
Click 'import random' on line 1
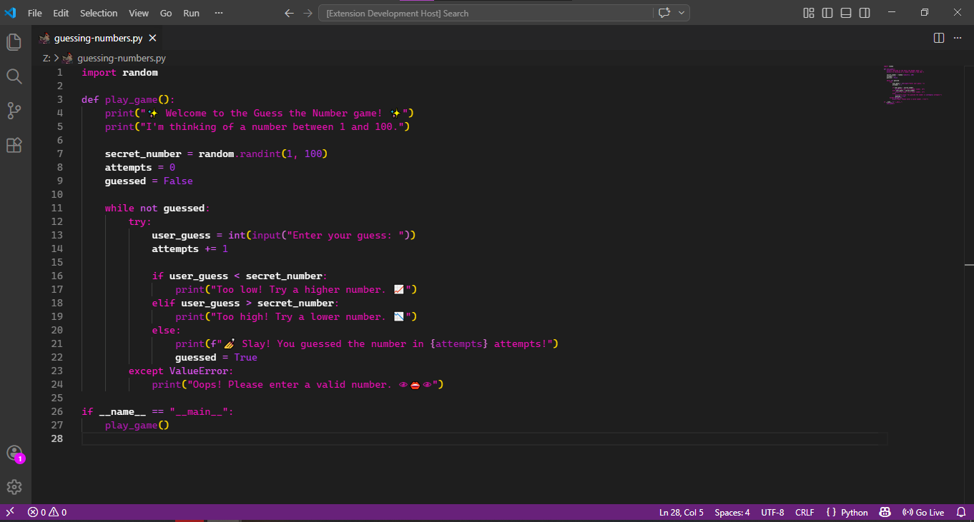pyautogui.click(x=119, y=73)
